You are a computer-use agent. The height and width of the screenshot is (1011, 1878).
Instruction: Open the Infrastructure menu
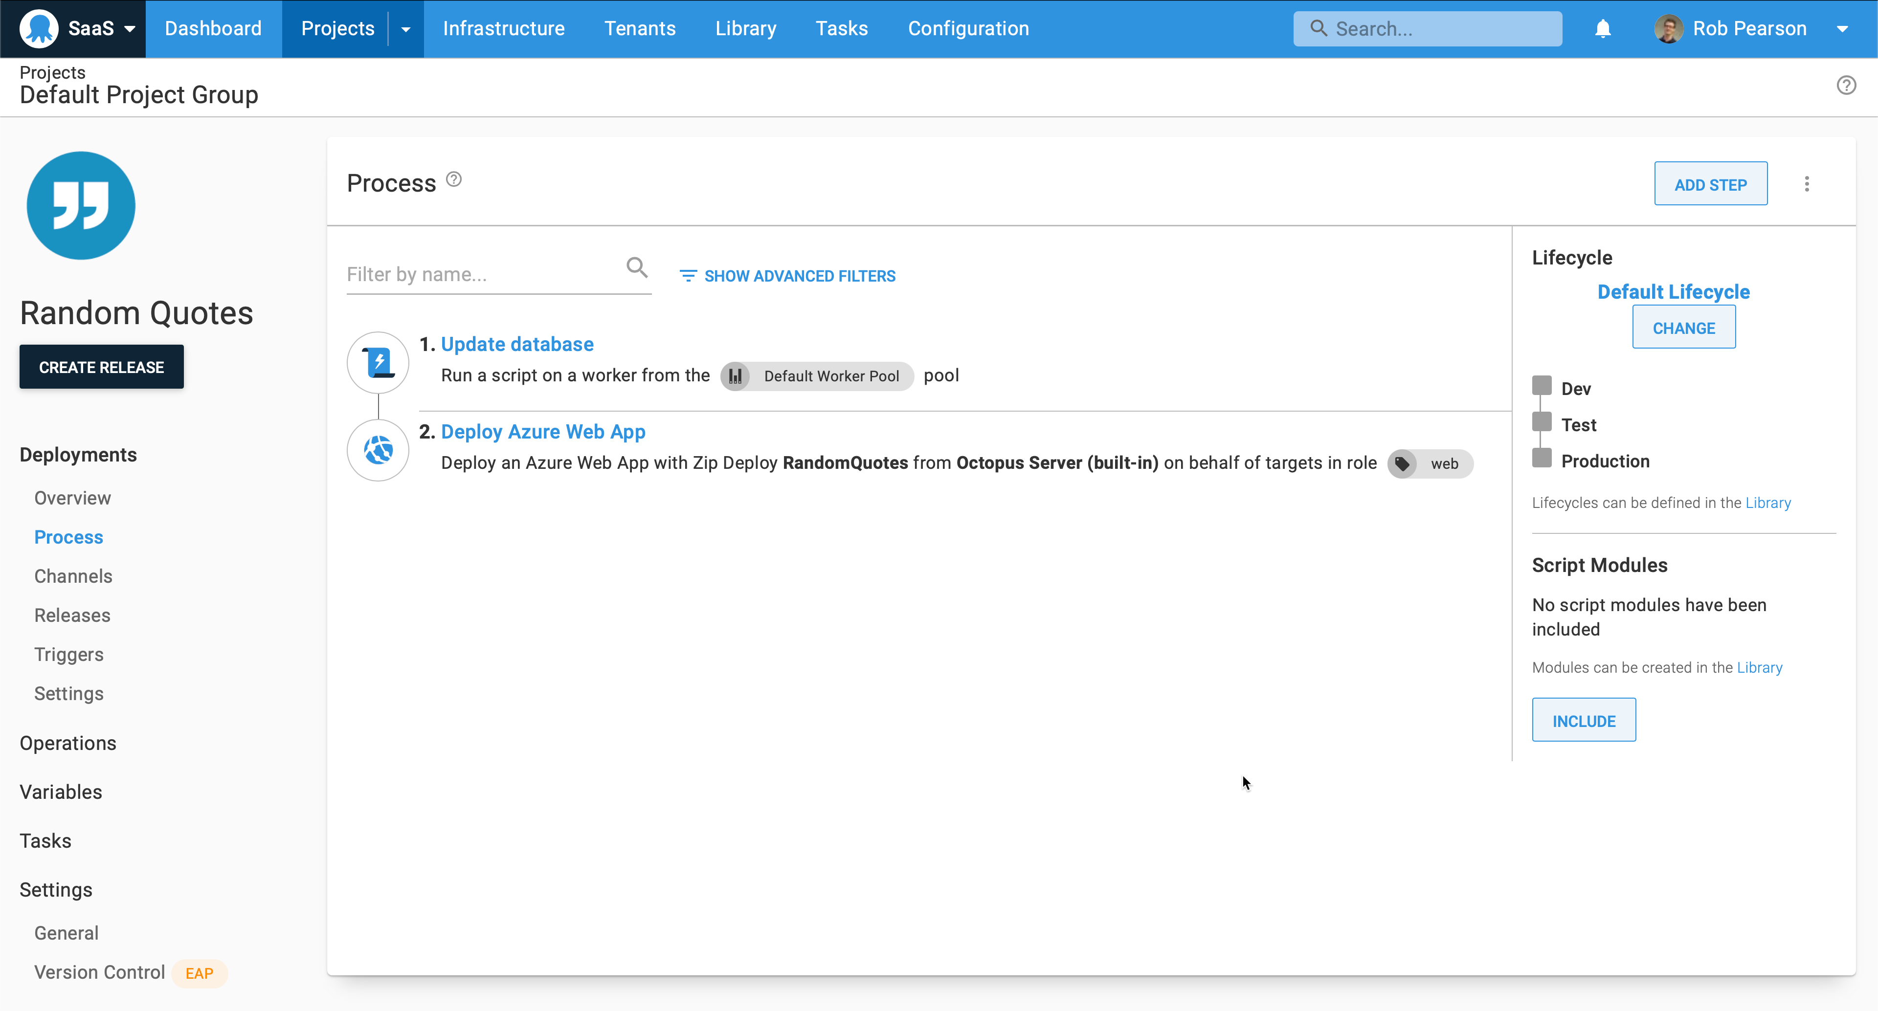pos(504,28)
